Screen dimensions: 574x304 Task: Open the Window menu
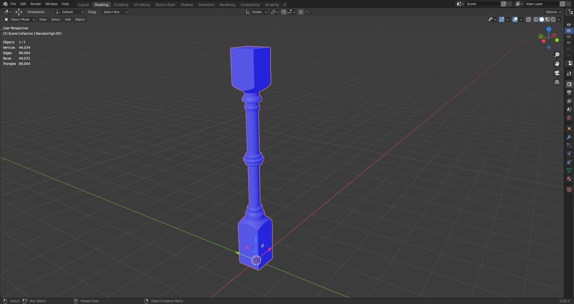click(x=51, y=4)
